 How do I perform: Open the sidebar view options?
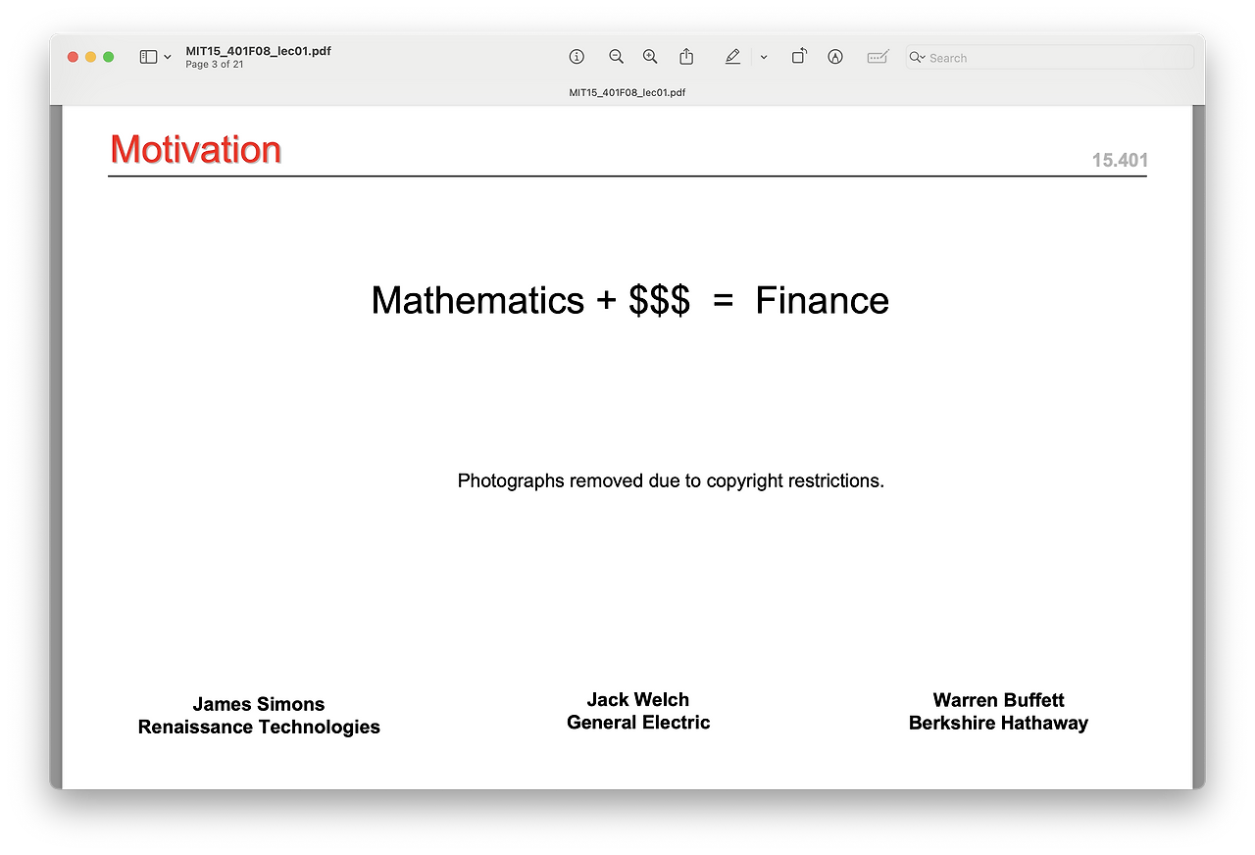point(148,57)
